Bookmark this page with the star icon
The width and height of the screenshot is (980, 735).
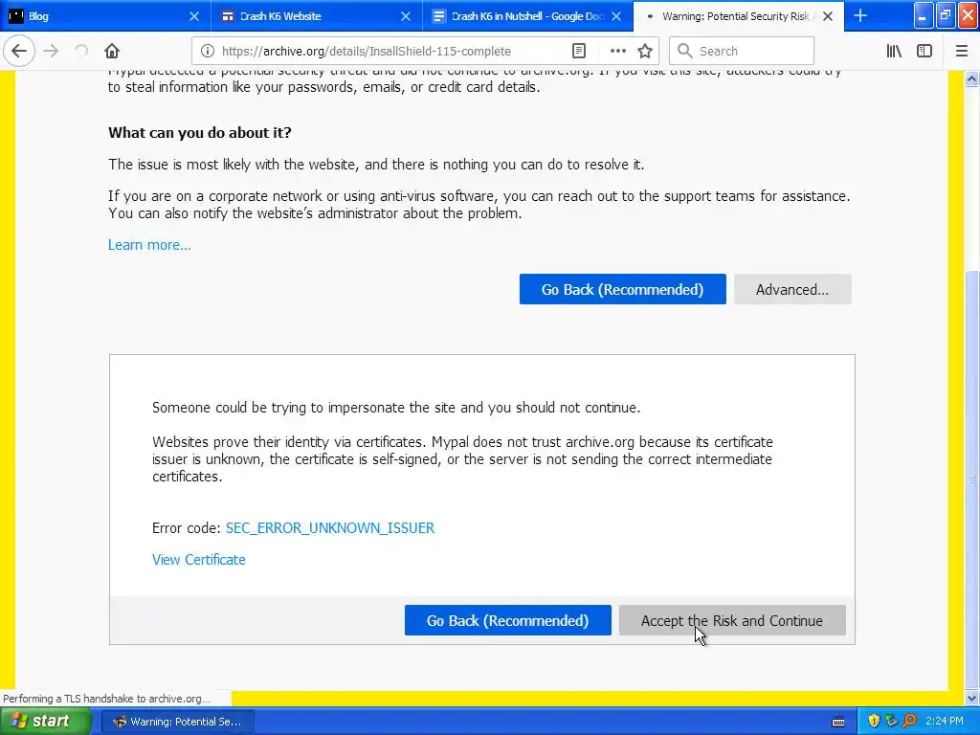(645, 51)
